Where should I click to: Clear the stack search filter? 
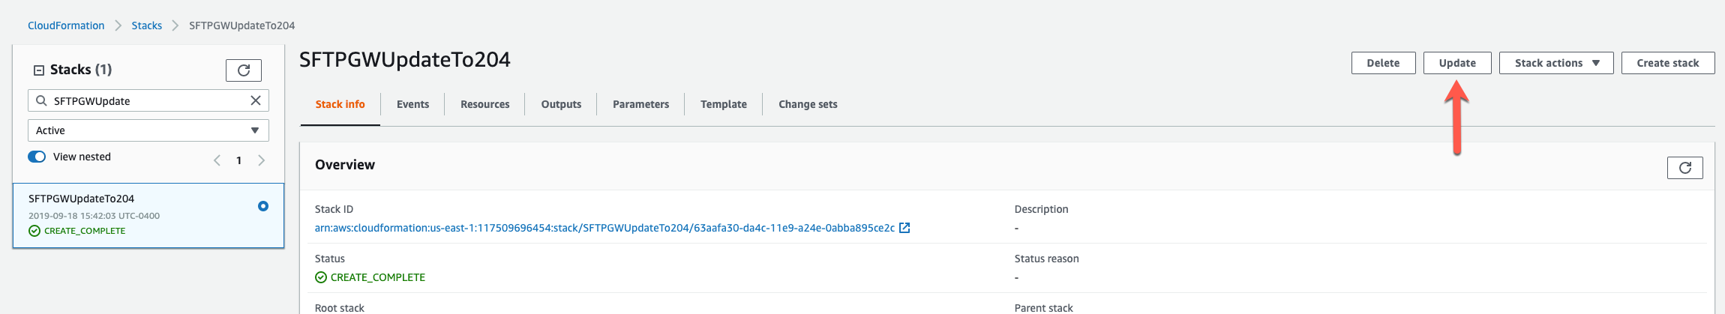[255, 100]
